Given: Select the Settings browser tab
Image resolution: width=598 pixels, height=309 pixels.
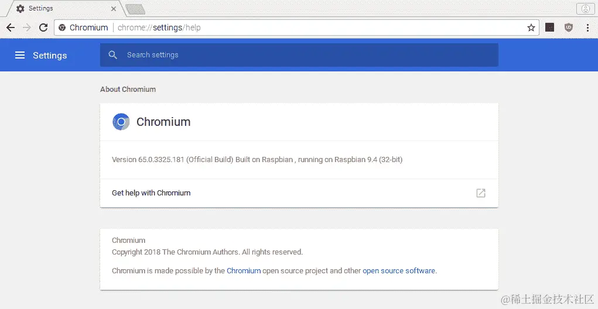Looking at the screenshot, I should [x=65, y=8].
